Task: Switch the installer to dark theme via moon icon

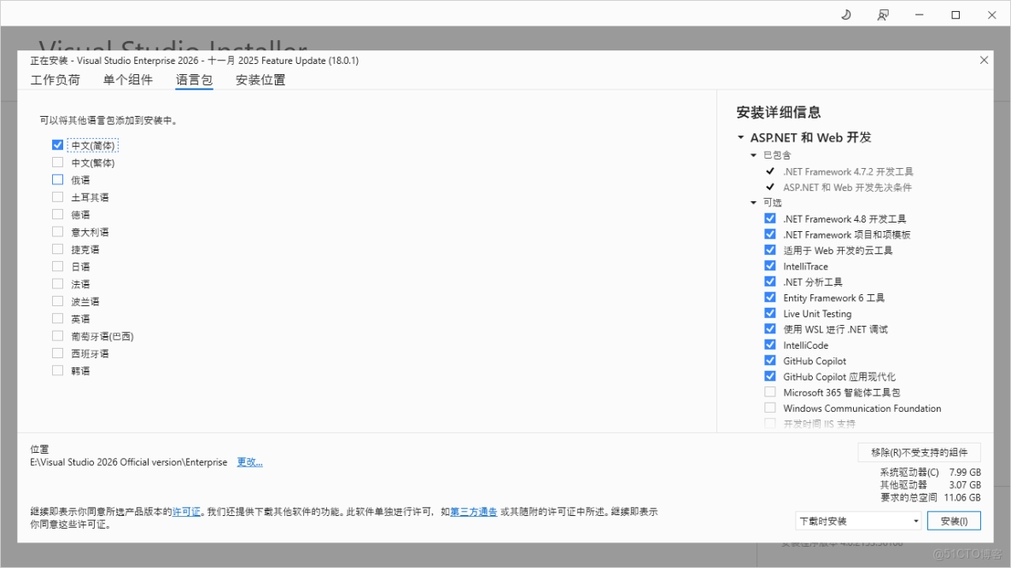Action: (845, 14)
